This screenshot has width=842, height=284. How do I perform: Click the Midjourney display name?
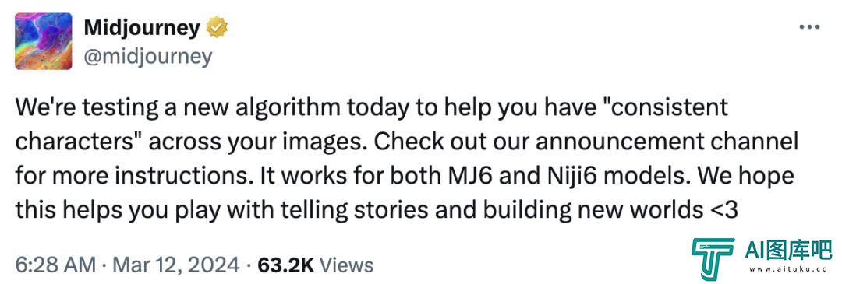point(143,28)
